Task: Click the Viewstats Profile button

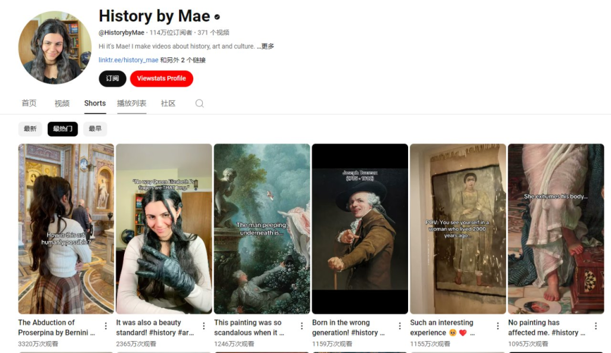Action: click(161, 78)
